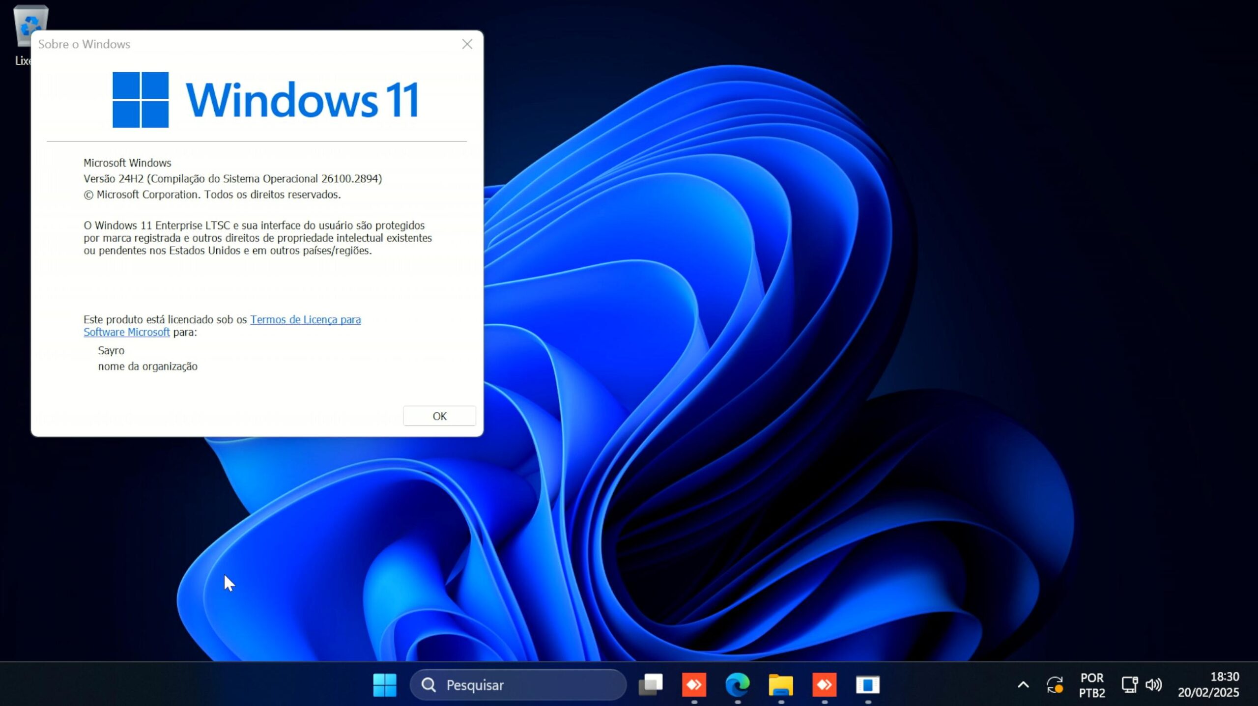Click the Pesquisar search box
Viewport: 1258px width, 706px height.
coord(518,684)
